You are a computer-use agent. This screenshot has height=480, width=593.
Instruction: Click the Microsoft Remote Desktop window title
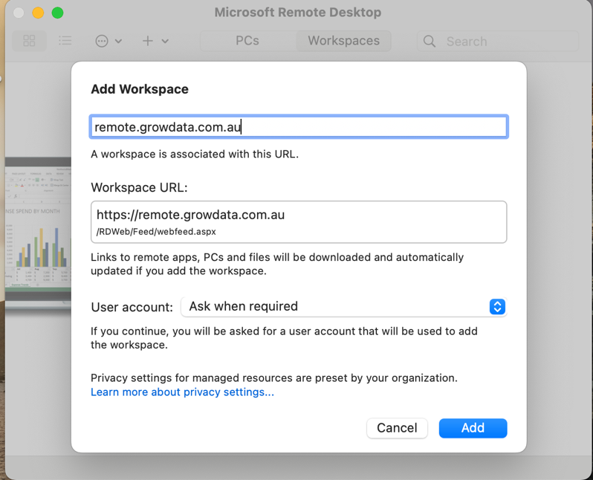(x=298, y=13)
